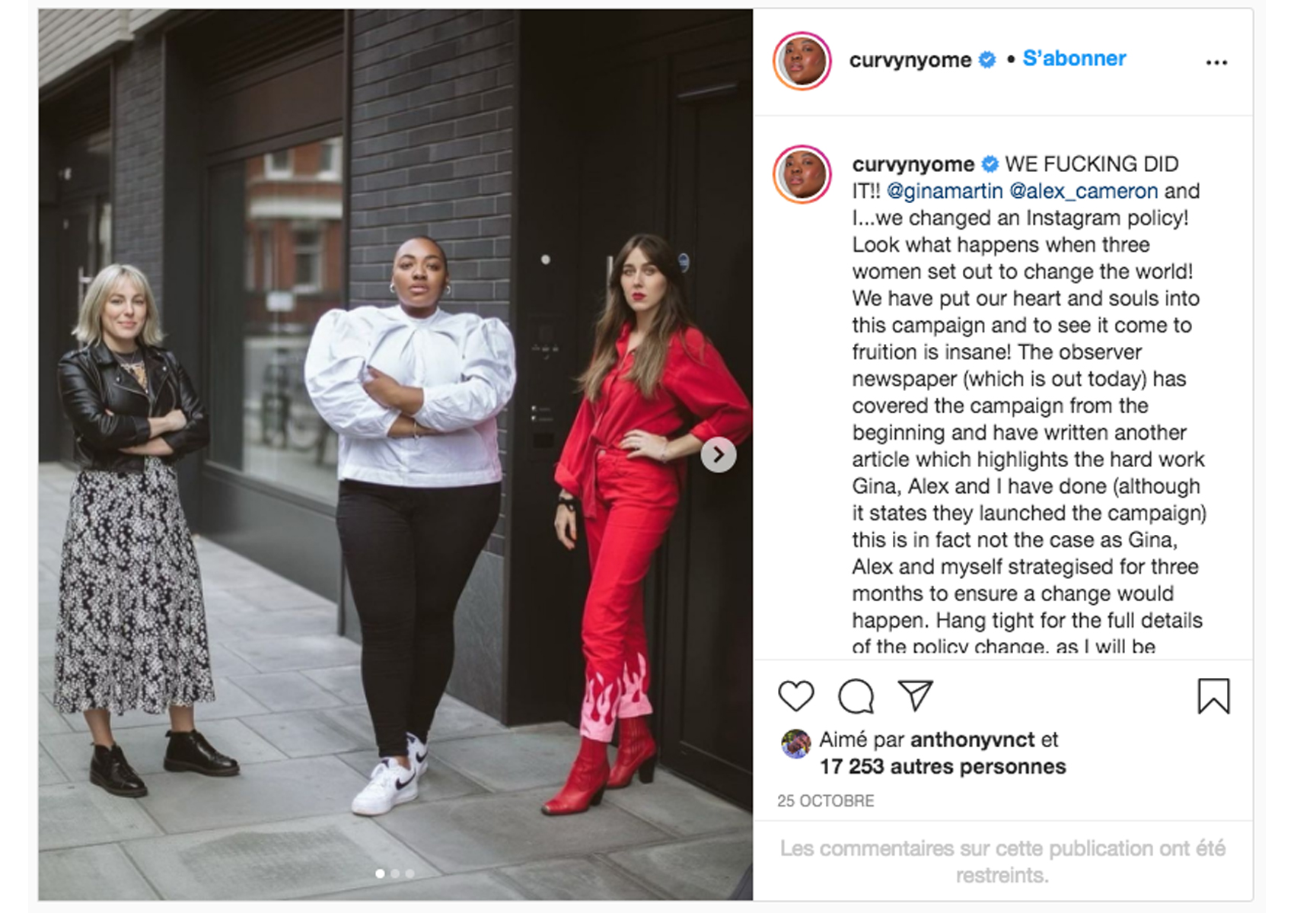Click the curvynyome username in the caption
The height and width of the screenshot is (913, 1294).
pyautogui.click(x=913, y=164)
